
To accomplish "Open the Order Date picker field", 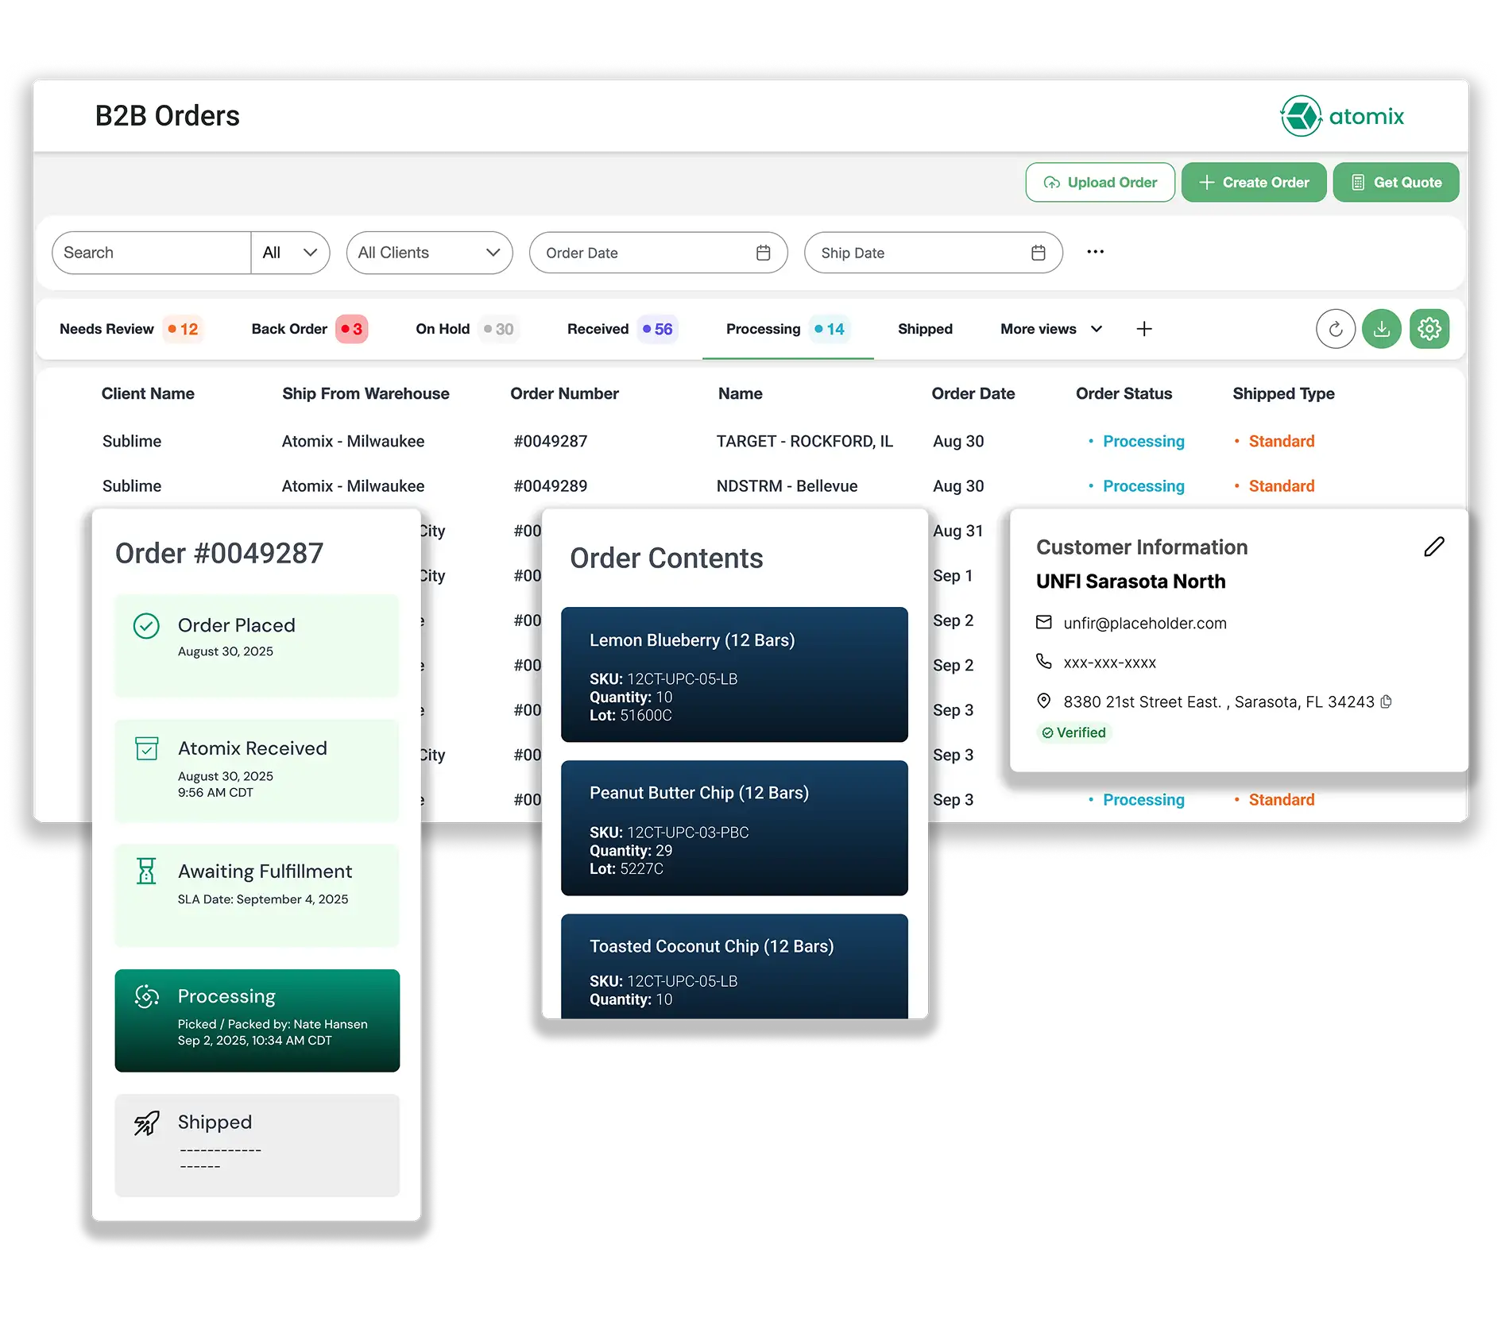I will click(658, 253).
